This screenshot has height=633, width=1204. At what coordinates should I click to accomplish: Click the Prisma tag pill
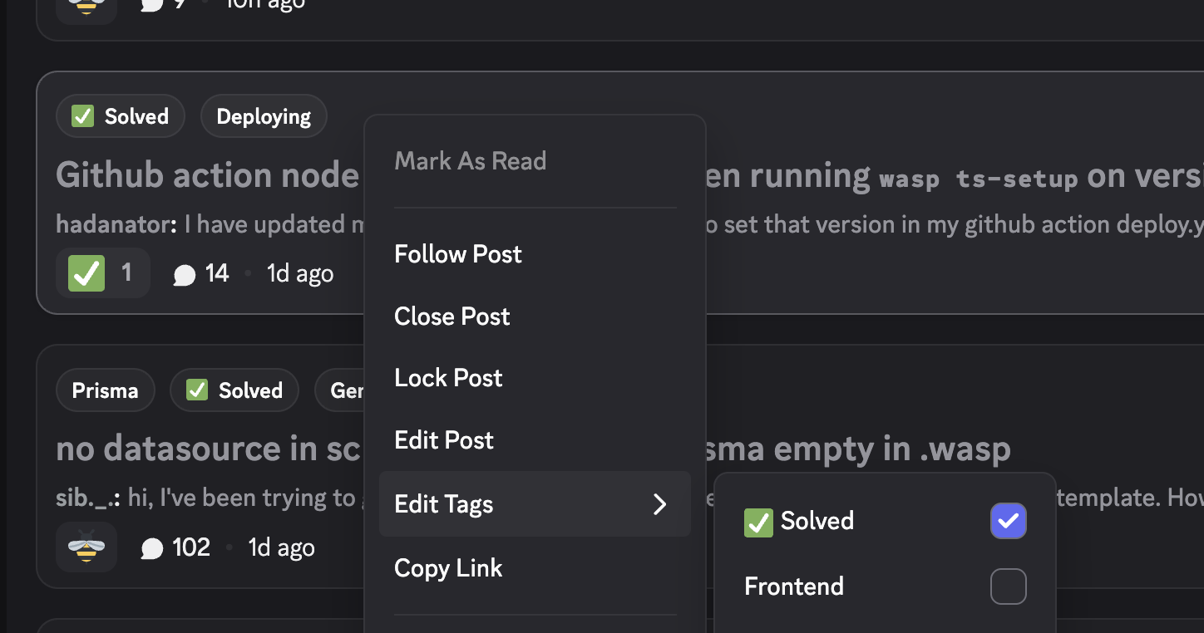click(x=105, y=390)
